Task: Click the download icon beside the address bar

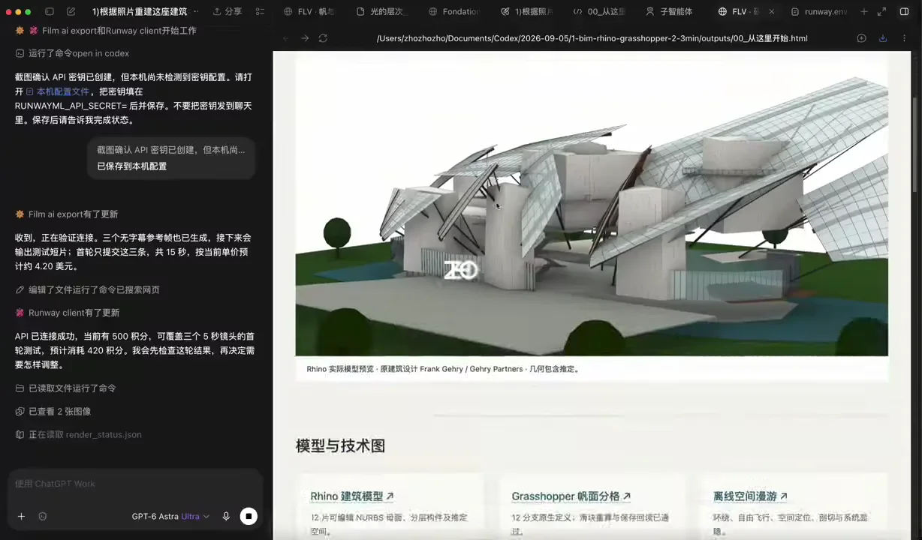Action: pyautogui.click(x=882, y=38)
